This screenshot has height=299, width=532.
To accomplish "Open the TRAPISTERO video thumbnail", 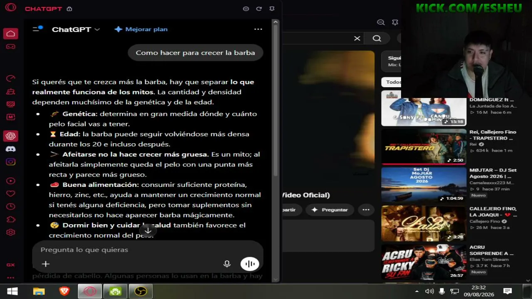I will click(x=424, y=147).
